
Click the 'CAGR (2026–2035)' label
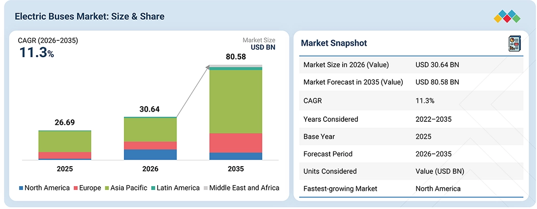48,40
